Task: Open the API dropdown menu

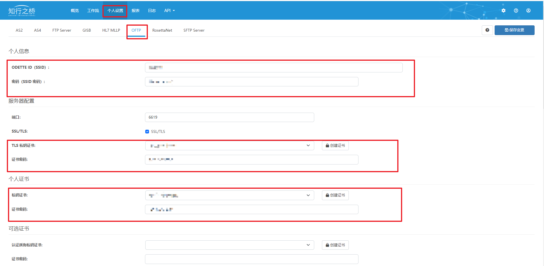Action: click(169, 11)
